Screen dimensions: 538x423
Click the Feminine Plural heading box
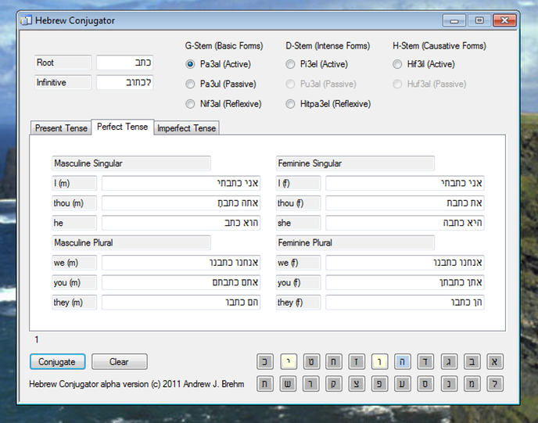pos(355,243)
